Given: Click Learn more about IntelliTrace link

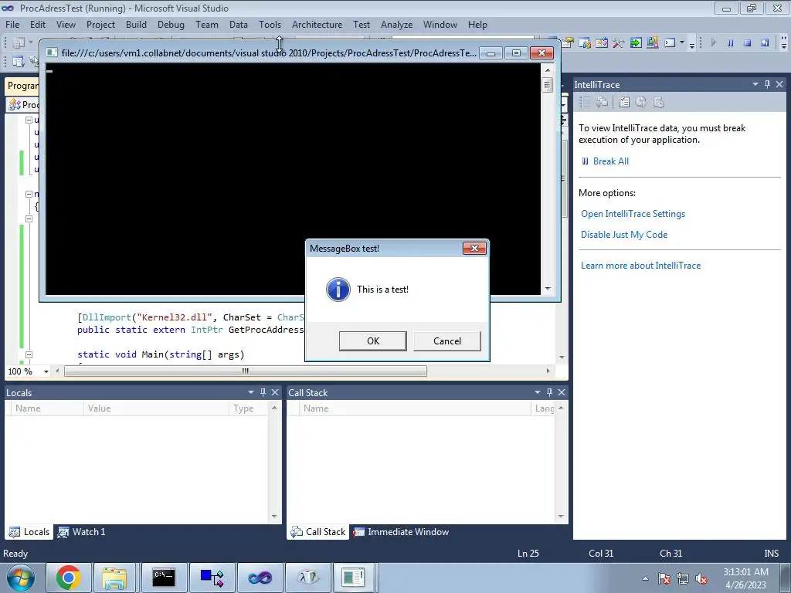Looking at the screenshot, I should (640, 266).
